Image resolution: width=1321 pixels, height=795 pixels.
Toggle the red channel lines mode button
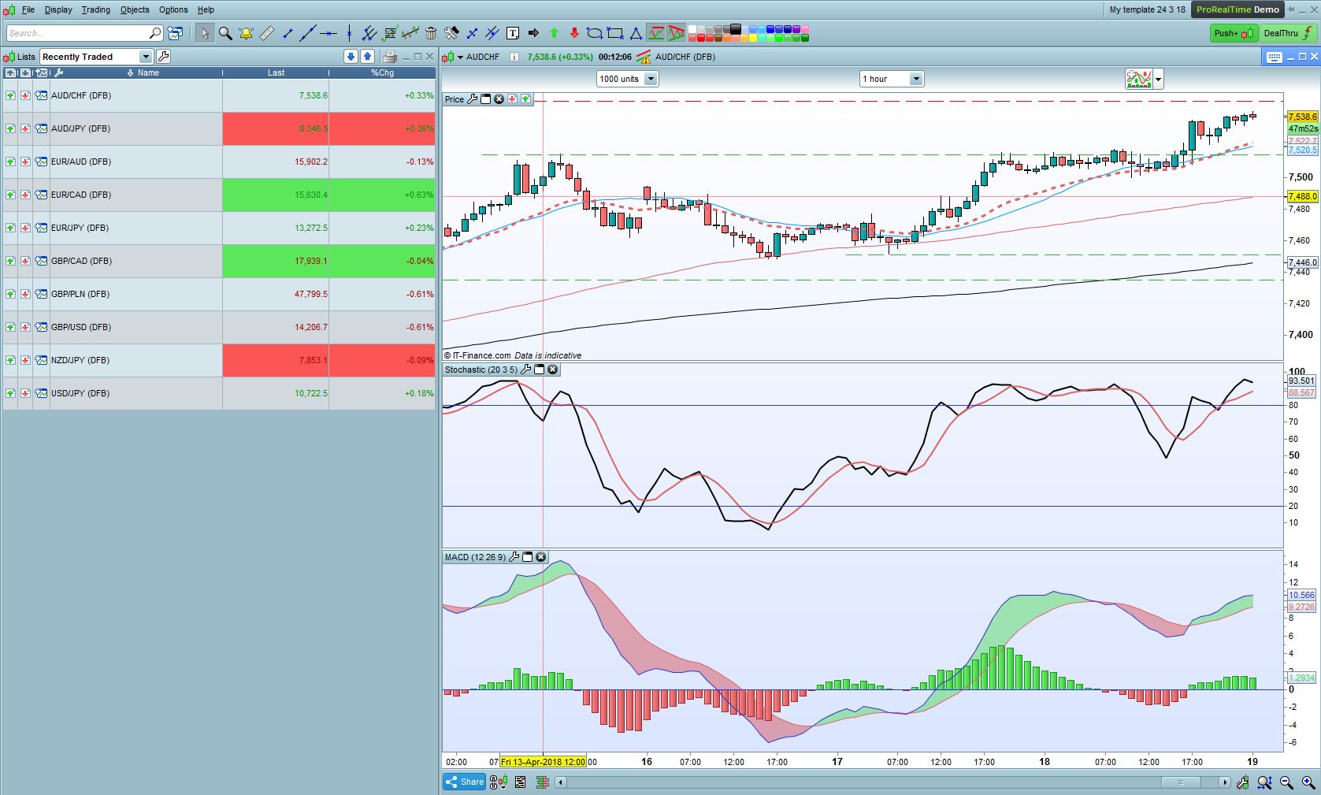click(676, 33)
